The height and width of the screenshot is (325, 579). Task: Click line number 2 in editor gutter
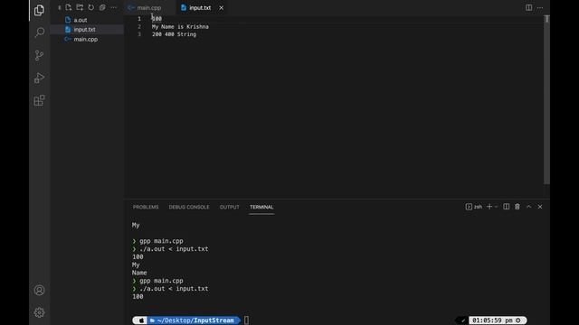(139, 26)
